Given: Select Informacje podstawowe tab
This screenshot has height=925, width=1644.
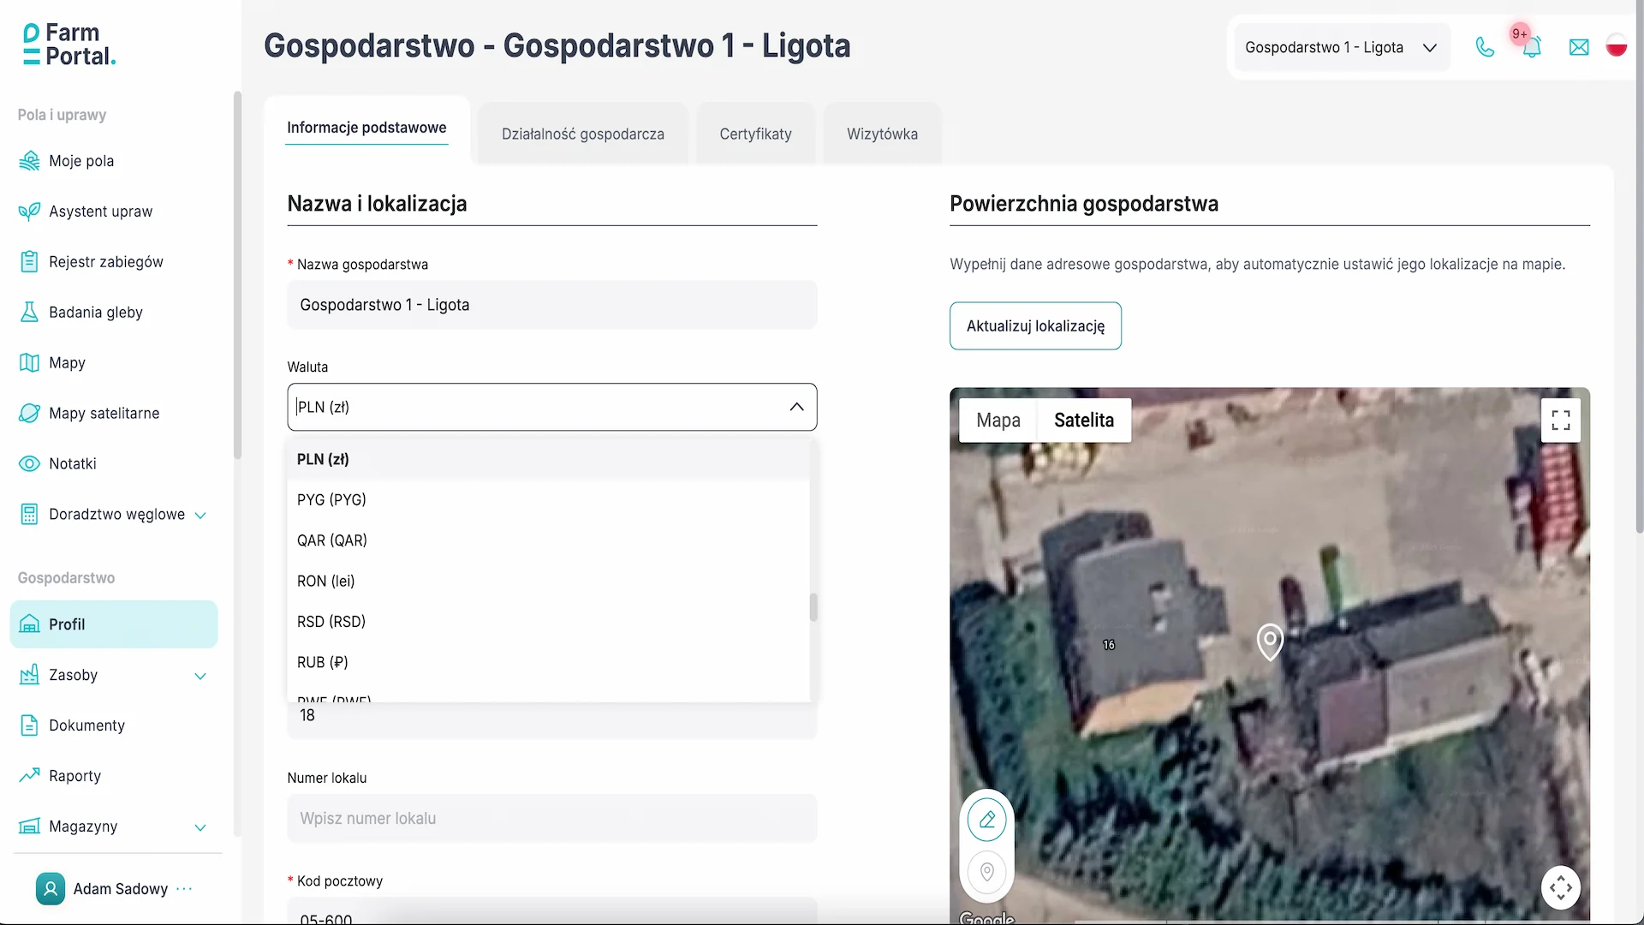Looking at the screenshot, I should point(366,128).
